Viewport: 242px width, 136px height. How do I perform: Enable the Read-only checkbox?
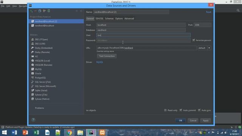pyautogui.click(x=165, y=110)
